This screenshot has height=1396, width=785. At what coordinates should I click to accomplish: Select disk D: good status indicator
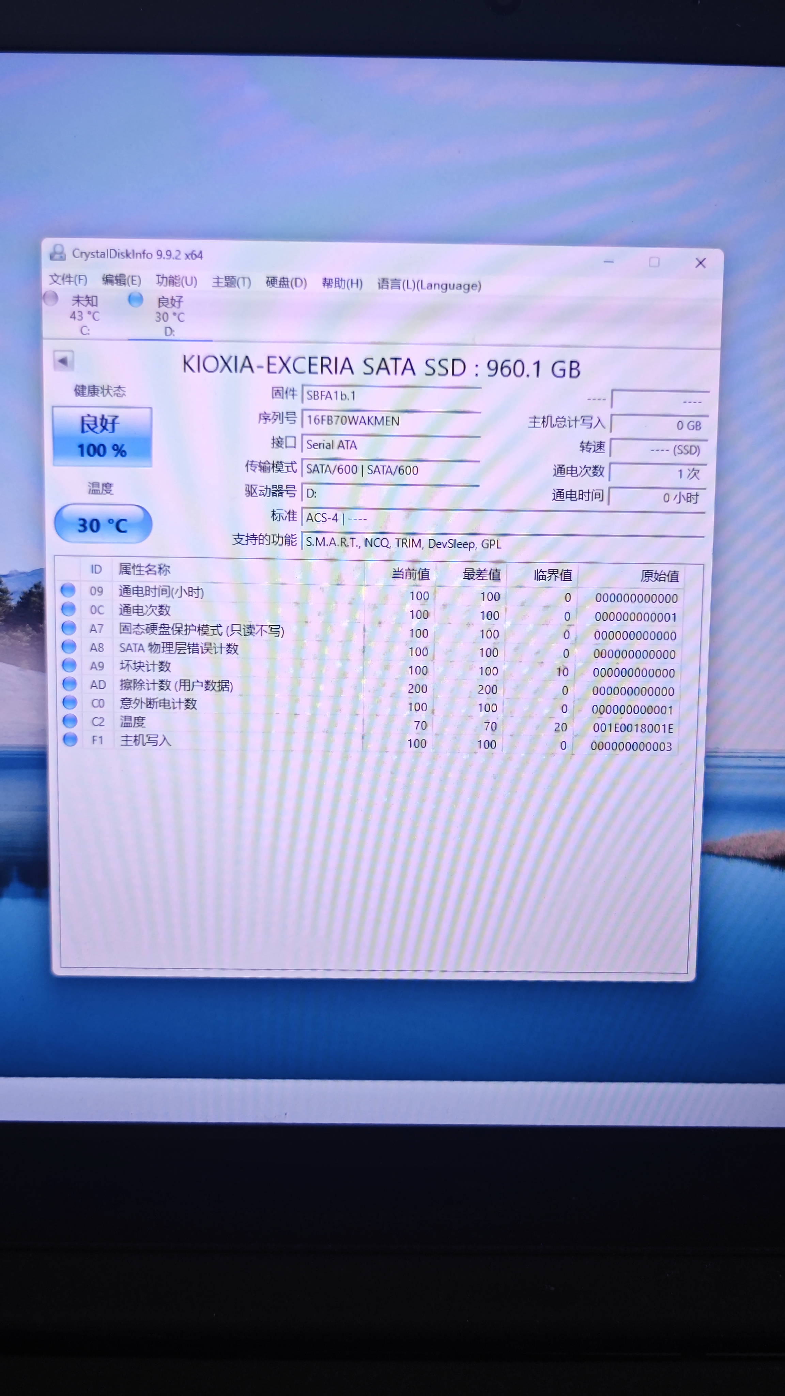136,300
